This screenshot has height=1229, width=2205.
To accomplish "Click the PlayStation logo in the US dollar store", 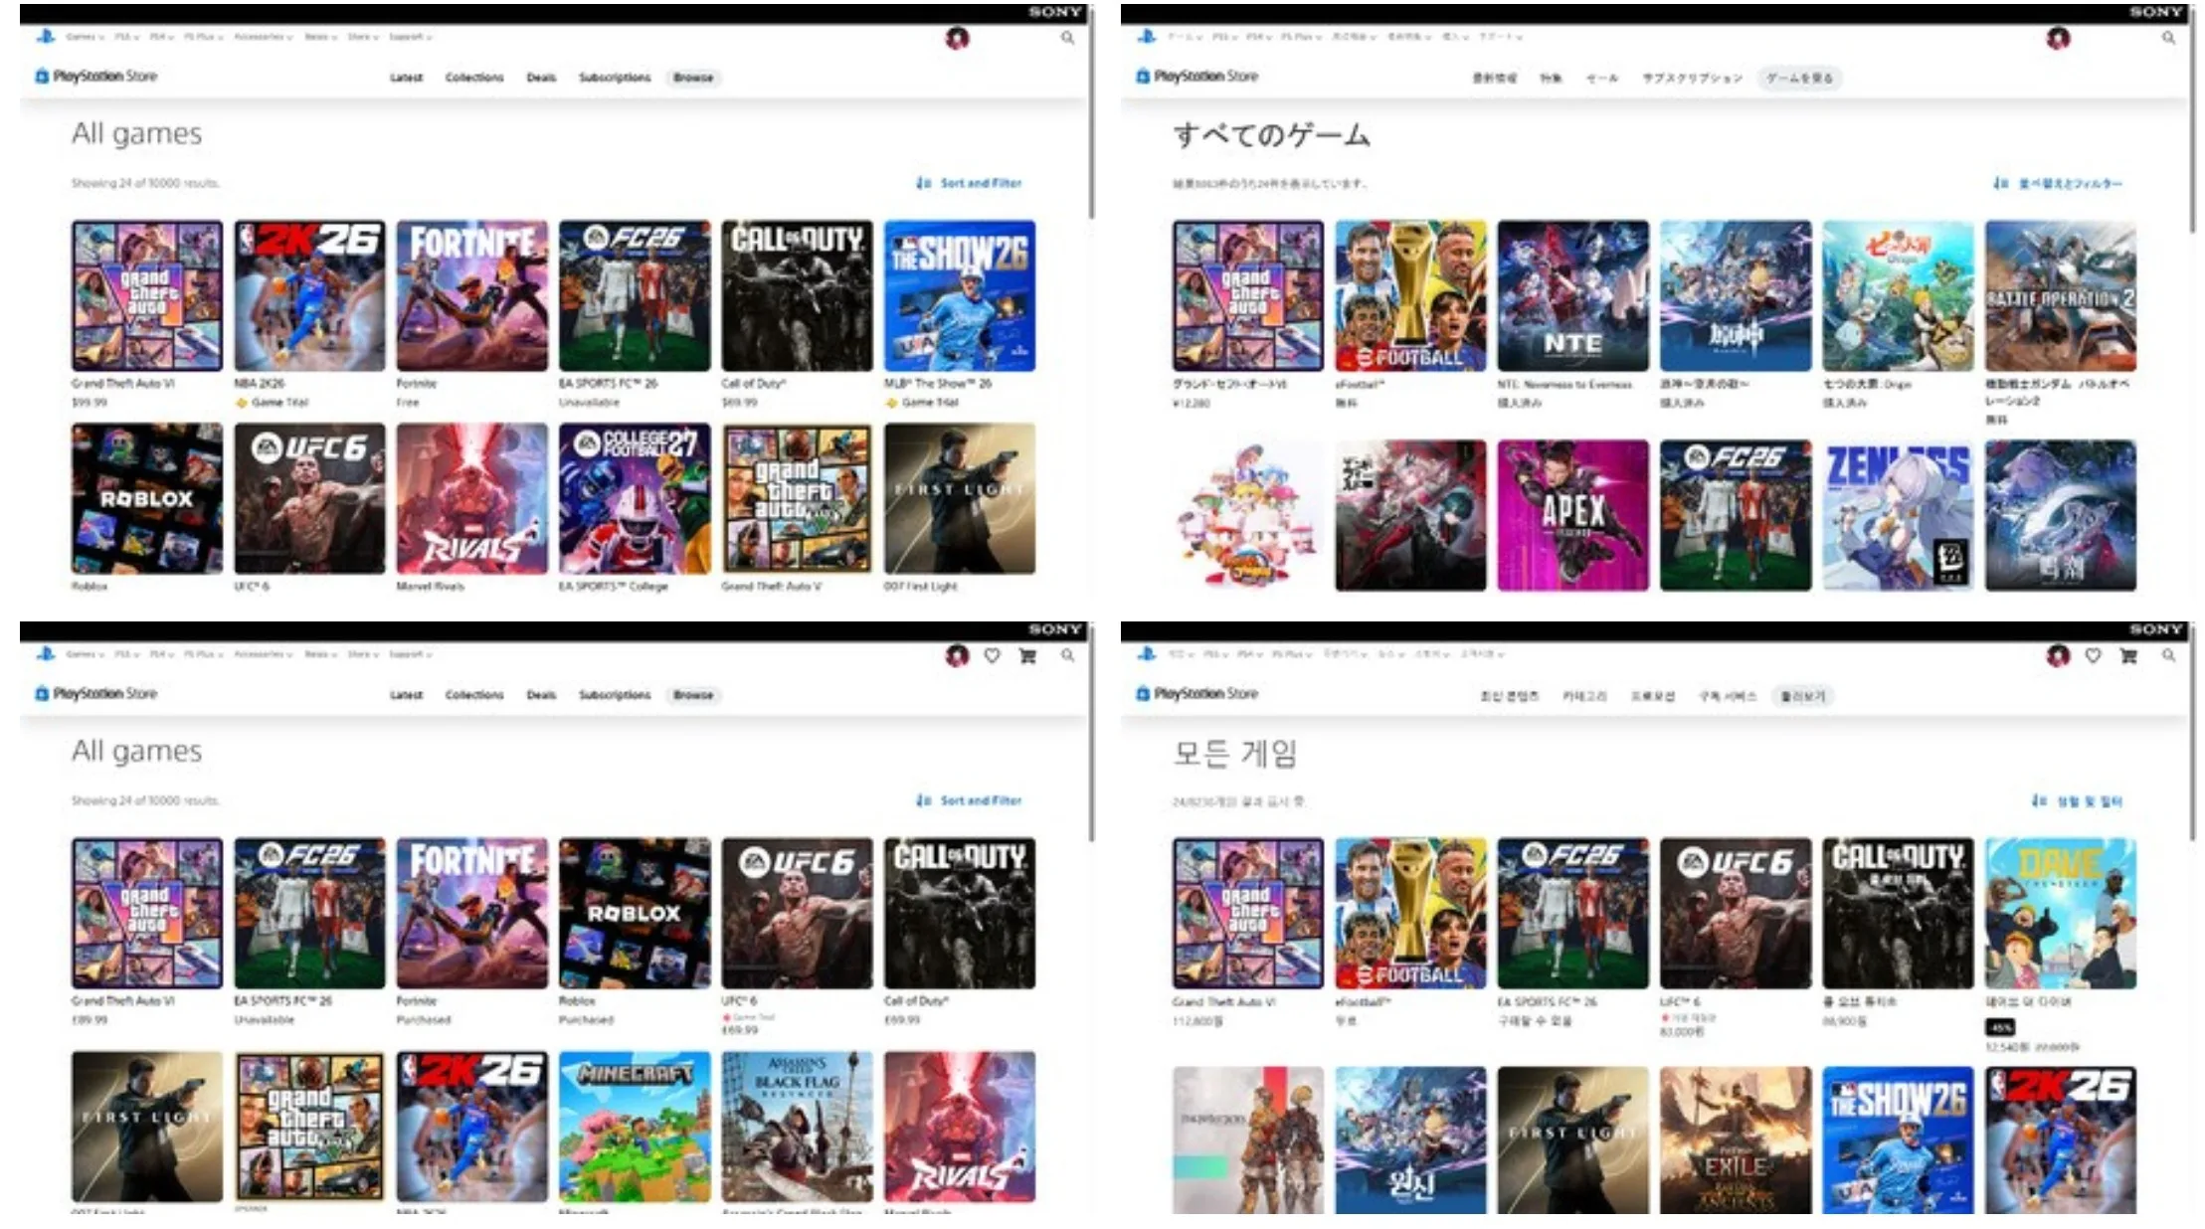I will pyautogui.click(x=45, y=36).
